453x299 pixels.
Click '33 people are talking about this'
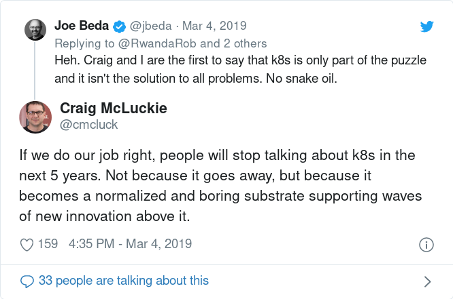click(124, 281)
